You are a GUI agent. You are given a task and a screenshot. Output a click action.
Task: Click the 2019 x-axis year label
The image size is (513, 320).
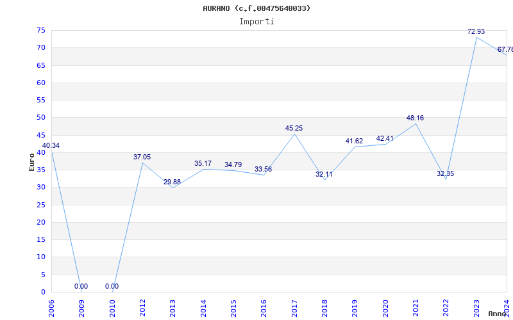coord(355,308)
